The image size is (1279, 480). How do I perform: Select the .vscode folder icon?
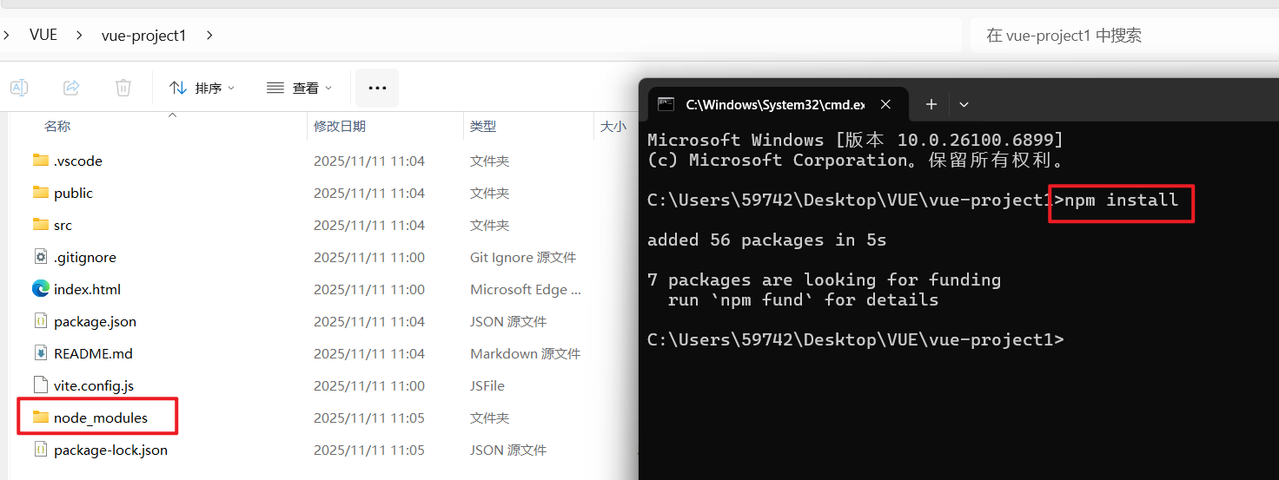click(41, 161)
